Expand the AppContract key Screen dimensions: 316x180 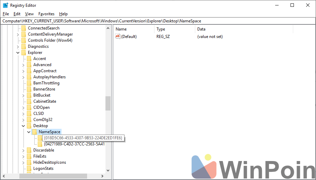(x=23, y=71)
